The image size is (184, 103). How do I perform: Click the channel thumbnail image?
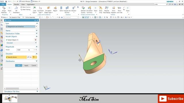(10, 98)
